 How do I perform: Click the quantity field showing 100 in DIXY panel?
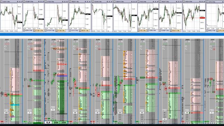[6, 113]
